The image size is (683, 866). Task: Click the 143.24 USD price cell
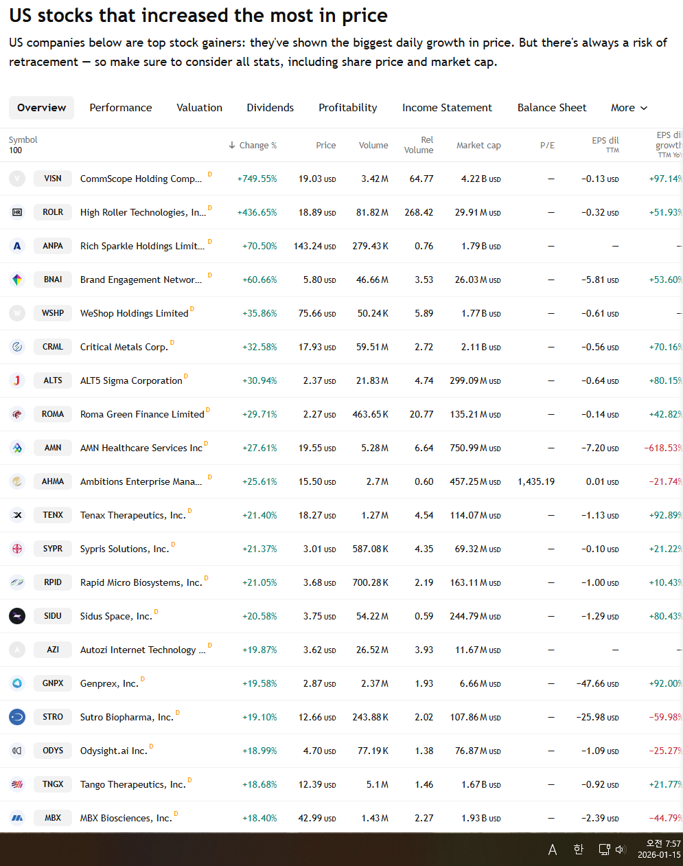tap(315, 246)
